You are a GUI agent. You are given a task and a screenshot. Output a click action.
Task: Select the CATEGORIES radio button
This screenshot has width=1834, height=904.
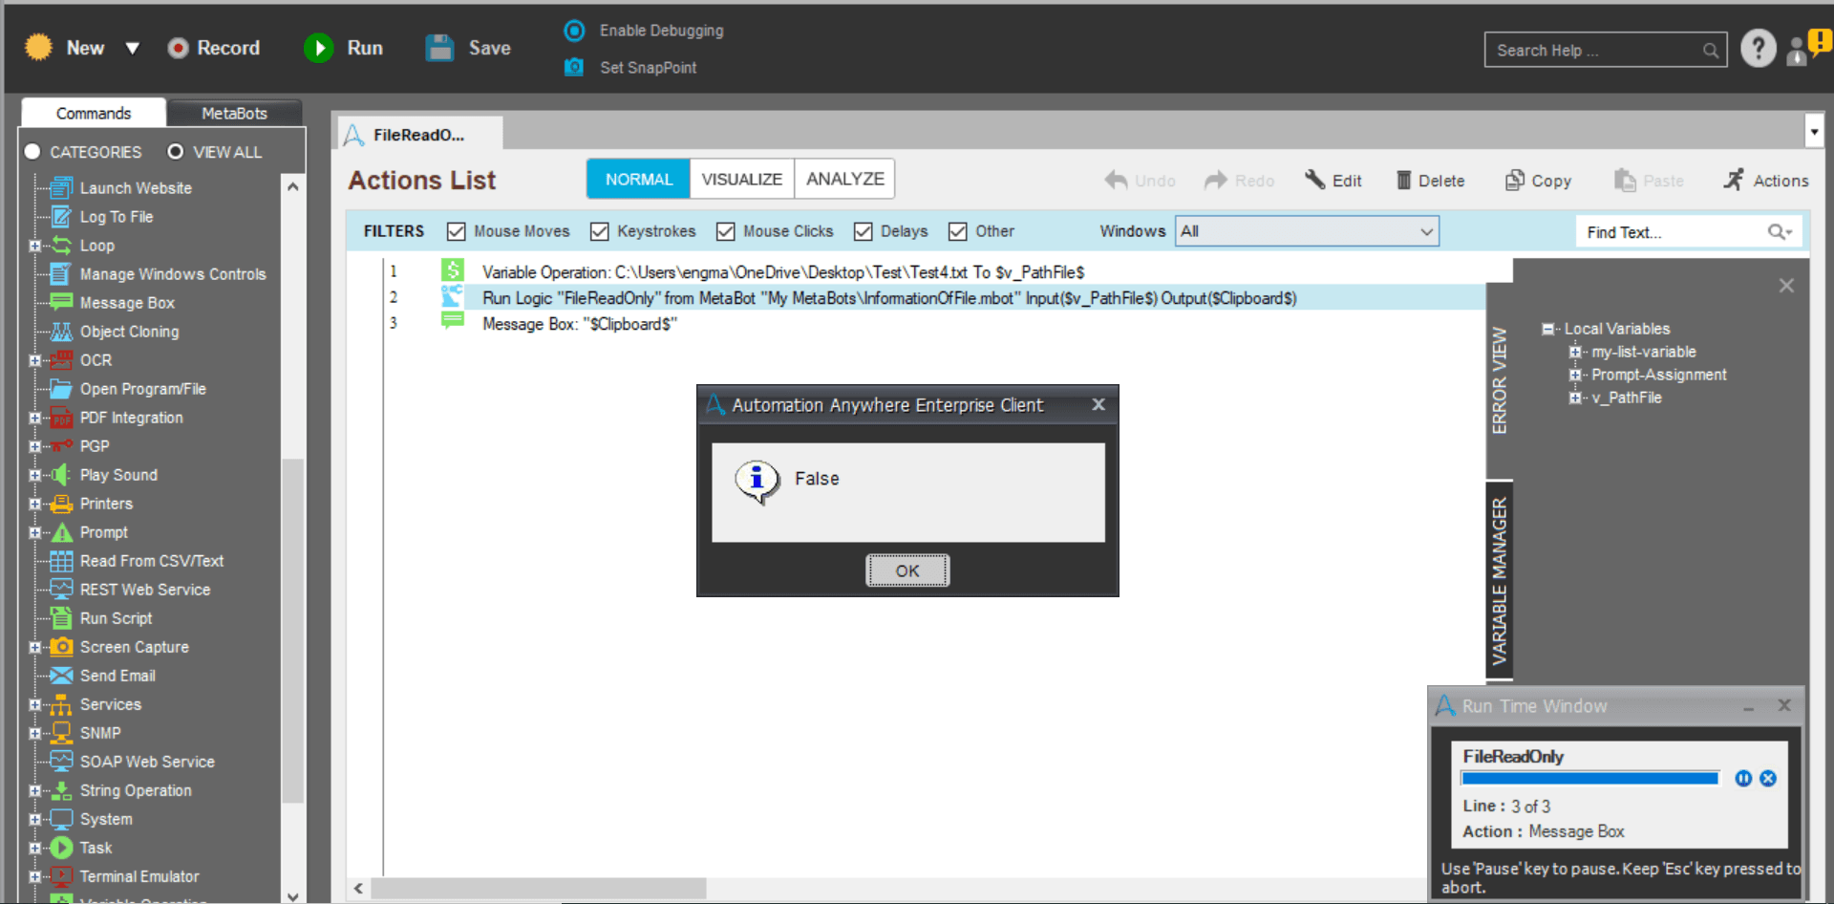click(x=32, y=152)
